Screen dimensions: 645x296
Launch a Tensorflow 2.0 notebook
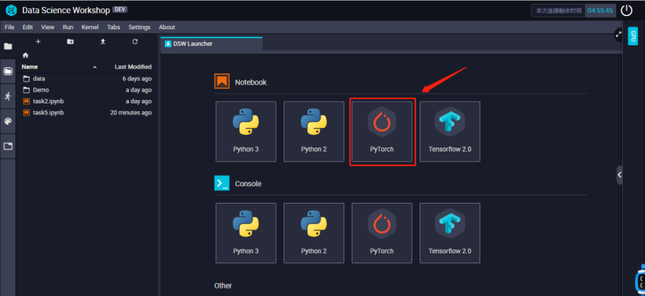point(450,131)
